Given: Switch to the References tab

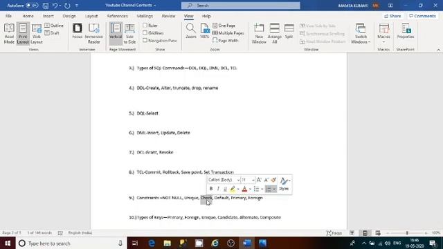Looking at the screenshot, I should (x=117, y=16).
